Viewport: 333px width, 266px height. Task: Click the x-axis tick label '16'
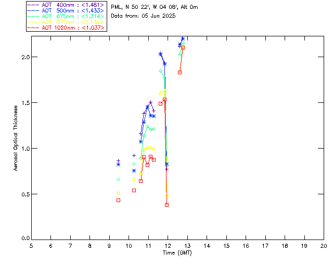(x=246, y=246)
